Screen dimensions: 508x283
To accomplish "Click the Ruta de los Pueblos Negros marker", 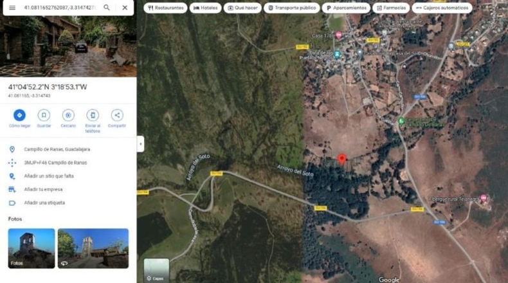I will click(x=337, y=54).
